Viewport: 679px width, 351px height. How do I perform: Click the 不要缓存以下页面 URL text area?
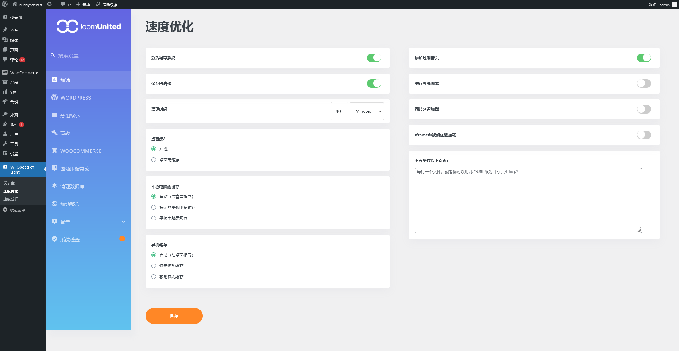528,200
